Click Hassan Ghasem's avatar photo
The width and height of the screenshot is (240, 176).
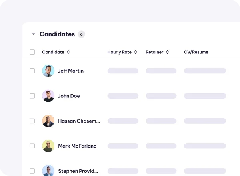tap(48, 121)
